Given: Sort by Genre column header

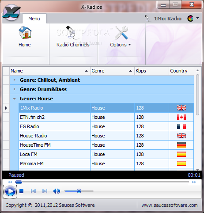Looking at the screenshot, I should pyautogui.click(x=112, y=71).
